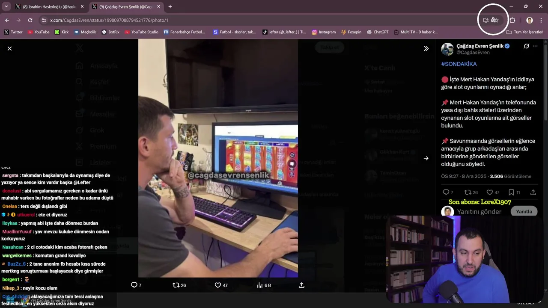Open the ChatGPT bookmark
This screenshot has width=548, height=308.
378,32
